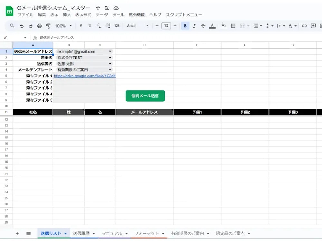Click the name box showing A1

pyautogui.click(x=14, y=38)
